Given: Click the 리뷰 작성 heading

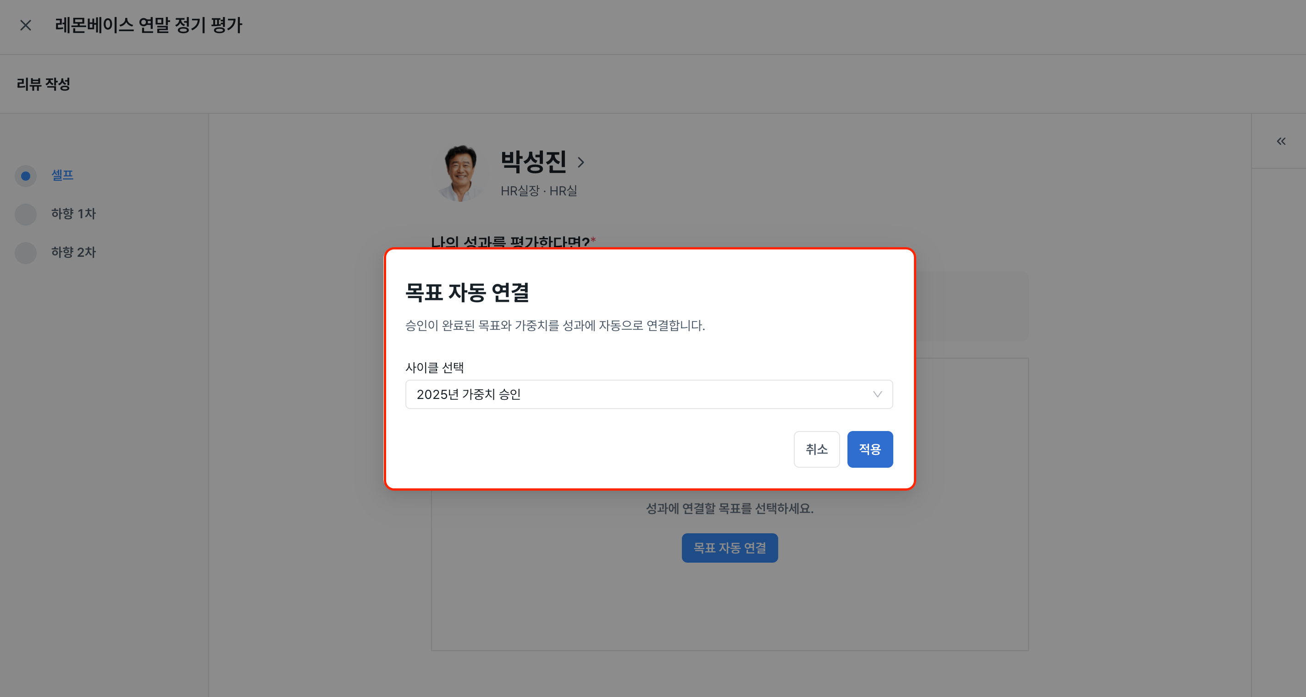Looking at the screenshot, I should [x=44, y=84].
